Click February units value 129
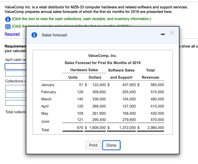 pyautogui.click(x=80, y=92)
